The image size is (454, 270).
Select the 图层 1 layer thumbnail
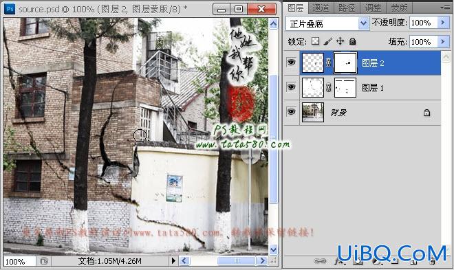tap(313, 87)
